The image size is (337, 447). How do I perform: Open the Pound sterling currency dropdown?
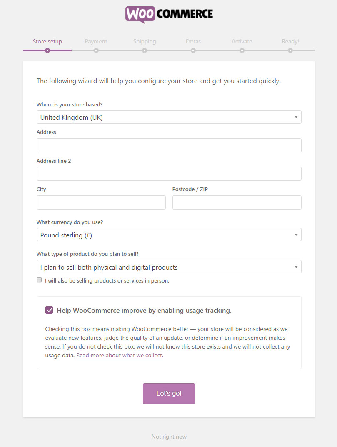click(169, 235)
